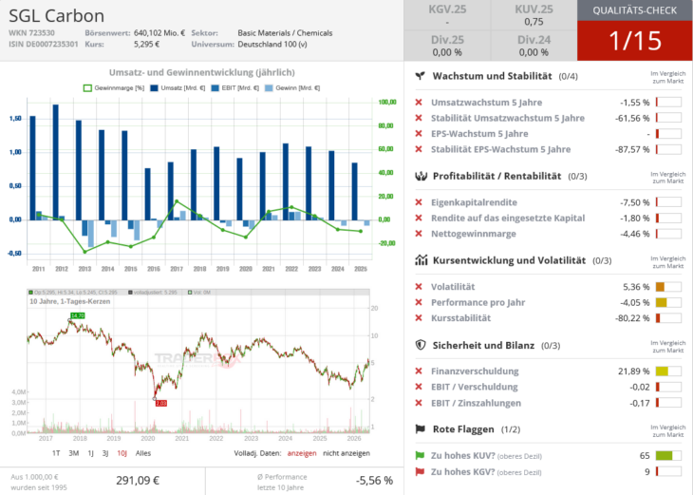Viewport: 693px width, 495px height.
Task: Open the Nettogewinnmarge criterion link
Action: pyautogui.click(x=474, y=234)
